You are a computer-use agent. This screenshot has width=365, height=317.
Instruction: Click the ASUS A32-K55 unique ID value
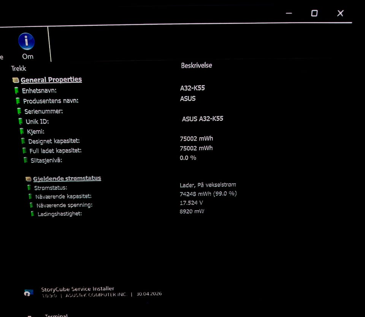(x=203, y=119)
